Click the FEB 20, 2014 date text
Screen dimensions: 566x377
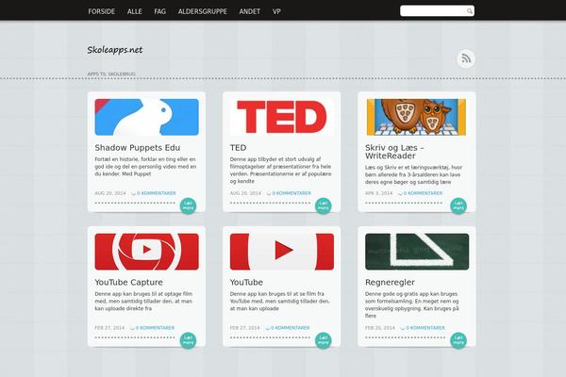click(380, 328)
